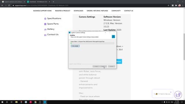Click the Camera Settings heading
Screen dimensions: 185x104
[87, 17]
